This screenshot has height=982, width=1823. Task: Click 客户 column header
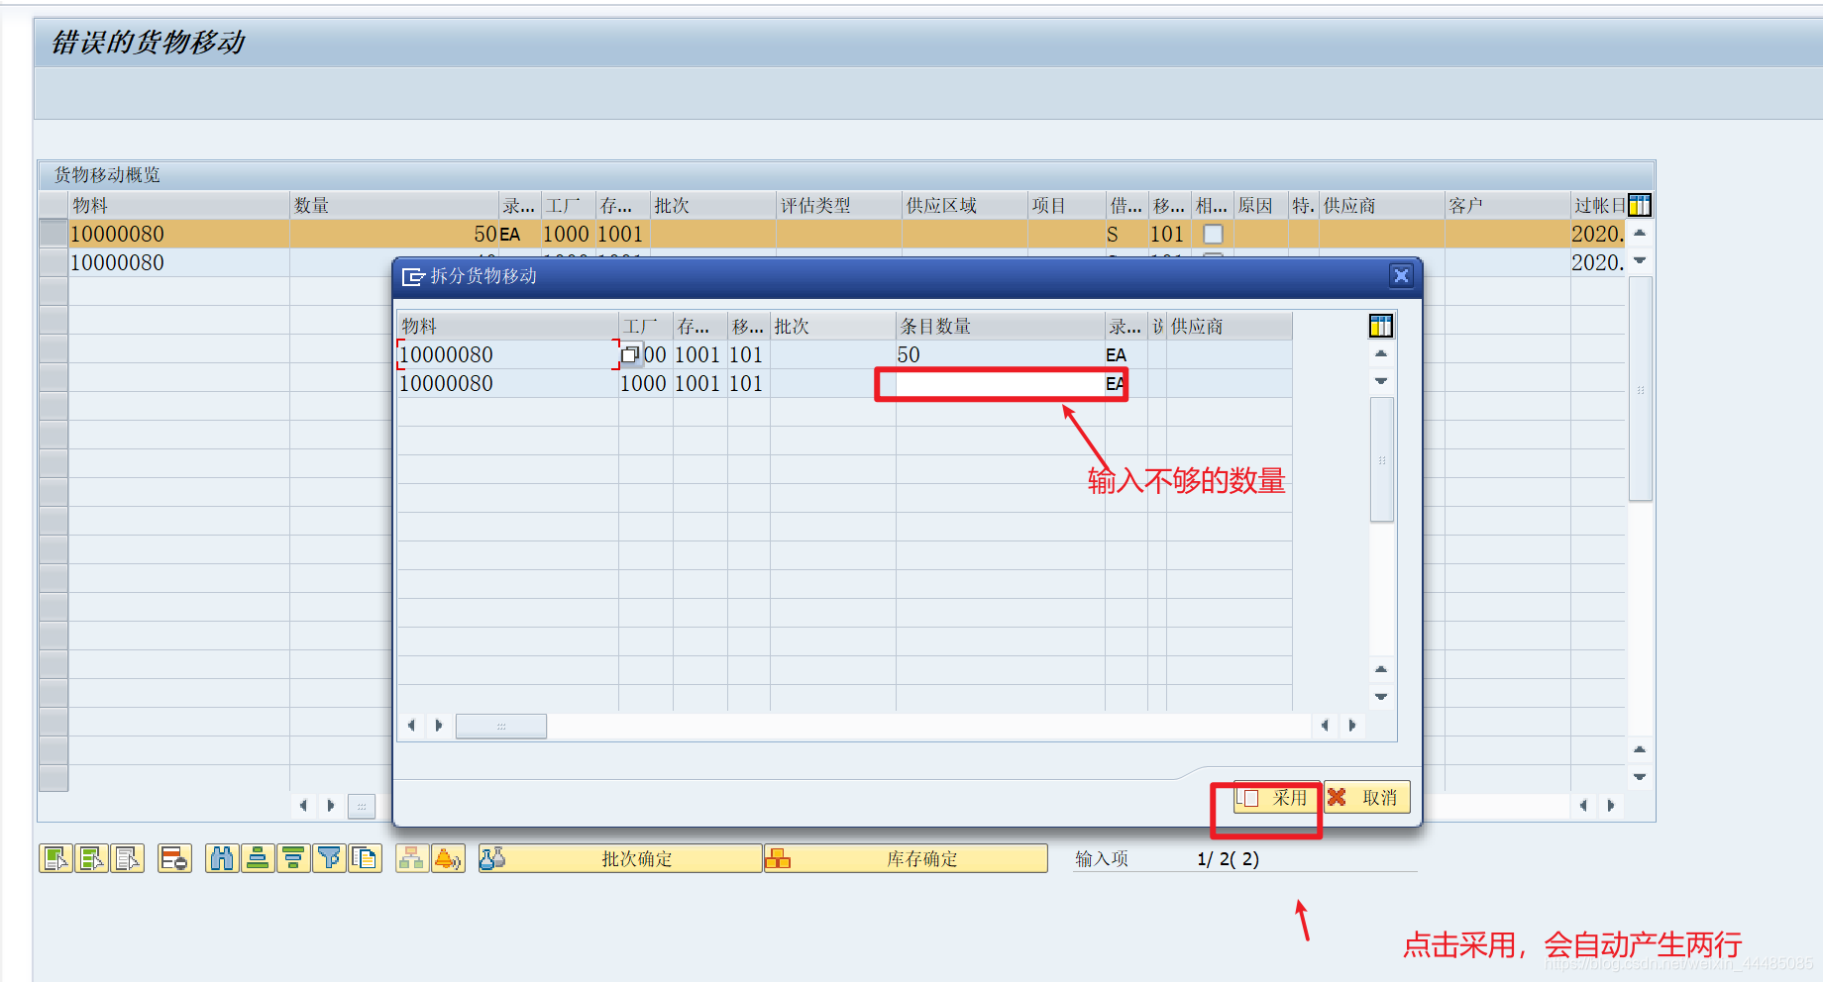click(1508, 205)
